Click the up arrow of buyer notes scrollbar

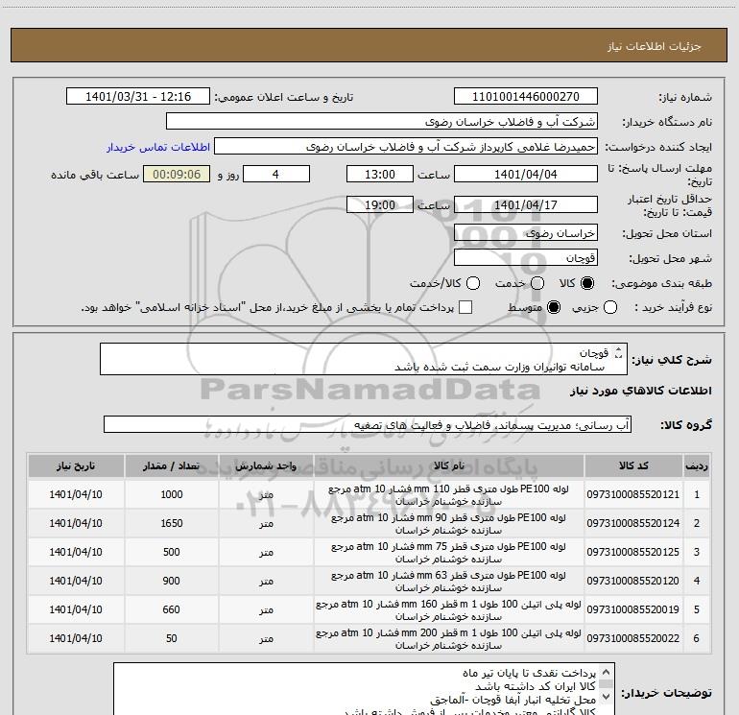click(607, 672)
